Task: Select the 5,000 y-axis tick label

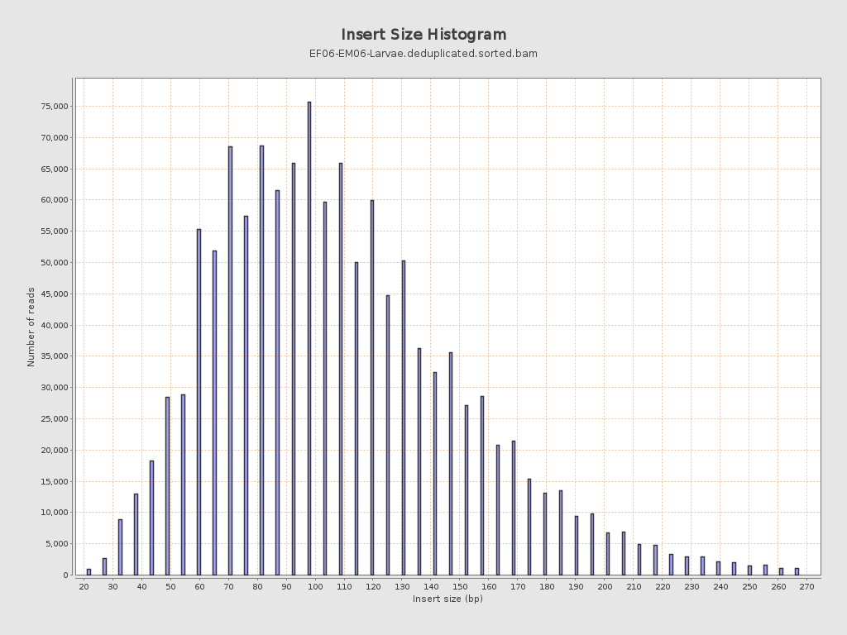Action: click(57, 544)
